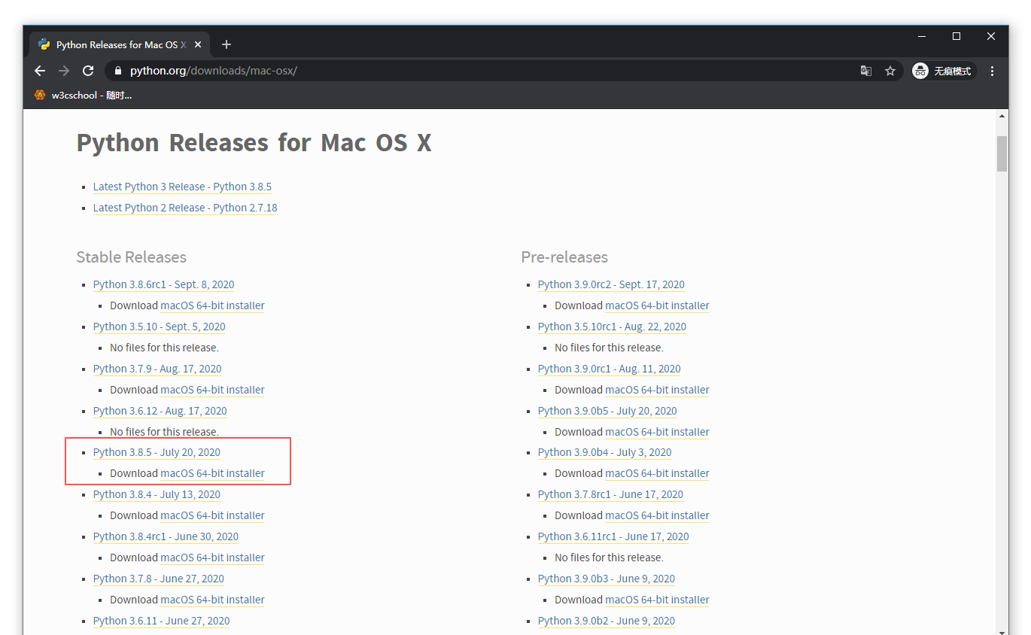Download macOS installer under Python 3.8.4

pyautogui.click(x=212, y=515)
